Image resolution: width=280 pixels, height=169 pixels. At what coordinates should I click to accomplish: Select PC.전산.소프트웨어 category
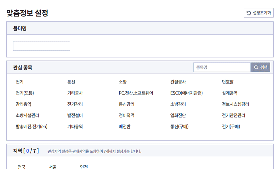click(x=136, y=93)
